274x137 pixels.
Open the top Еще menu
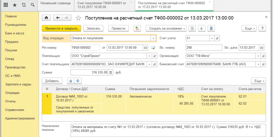[x=249, y=28]
